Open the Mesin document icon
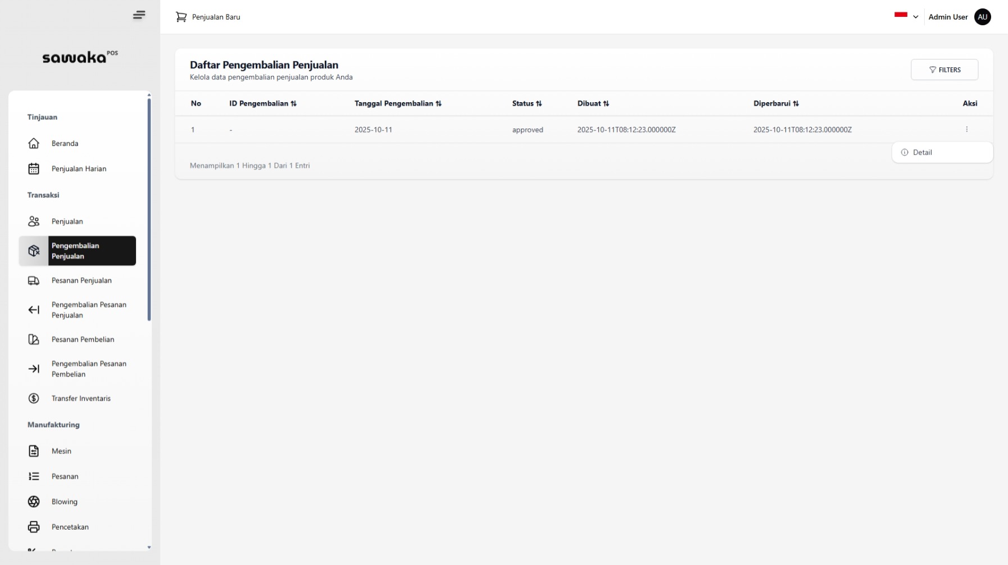Image resolution: width=1008 pixels, height=565 pixels. click(34, 451)
